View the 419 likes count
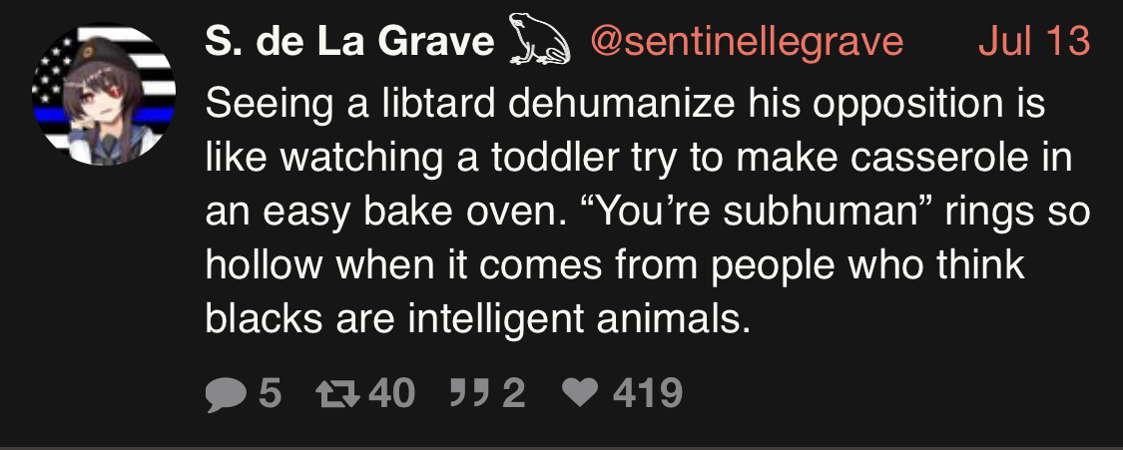The height and width of the screenshot is (450, 1123). click(x=648, y=394)
